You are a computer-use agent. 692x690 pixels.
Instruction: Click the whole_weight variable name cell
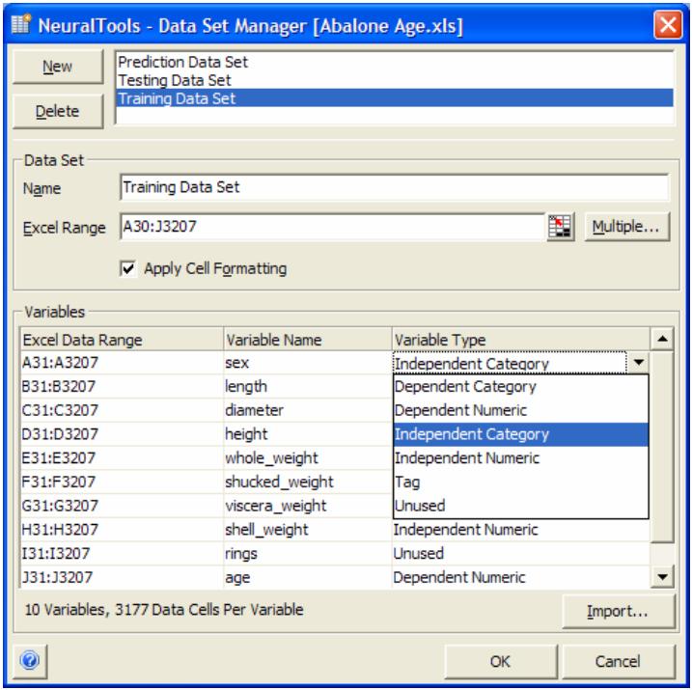pyautogui.click(x=308, y=458)
